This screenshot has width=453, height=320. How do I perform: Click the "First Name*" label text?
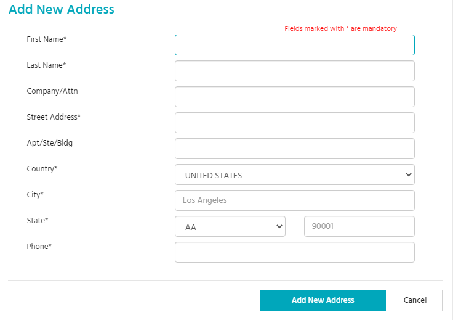coord(47,39)
